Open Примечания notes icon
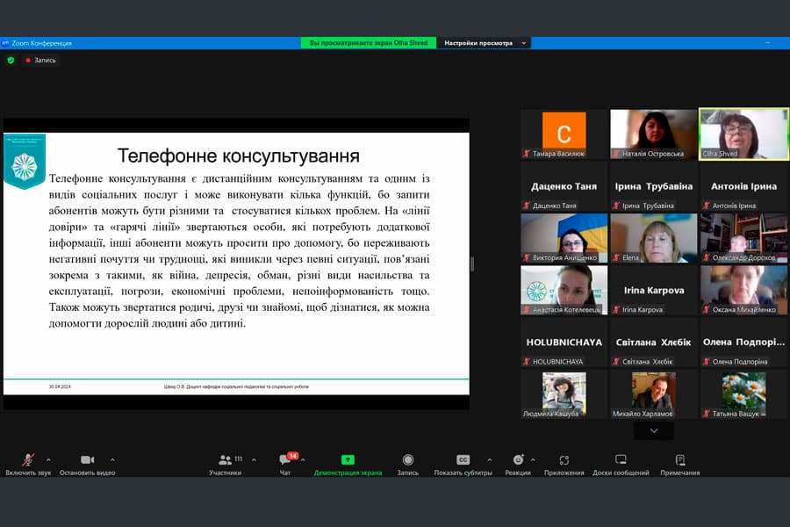 (679, 460)
